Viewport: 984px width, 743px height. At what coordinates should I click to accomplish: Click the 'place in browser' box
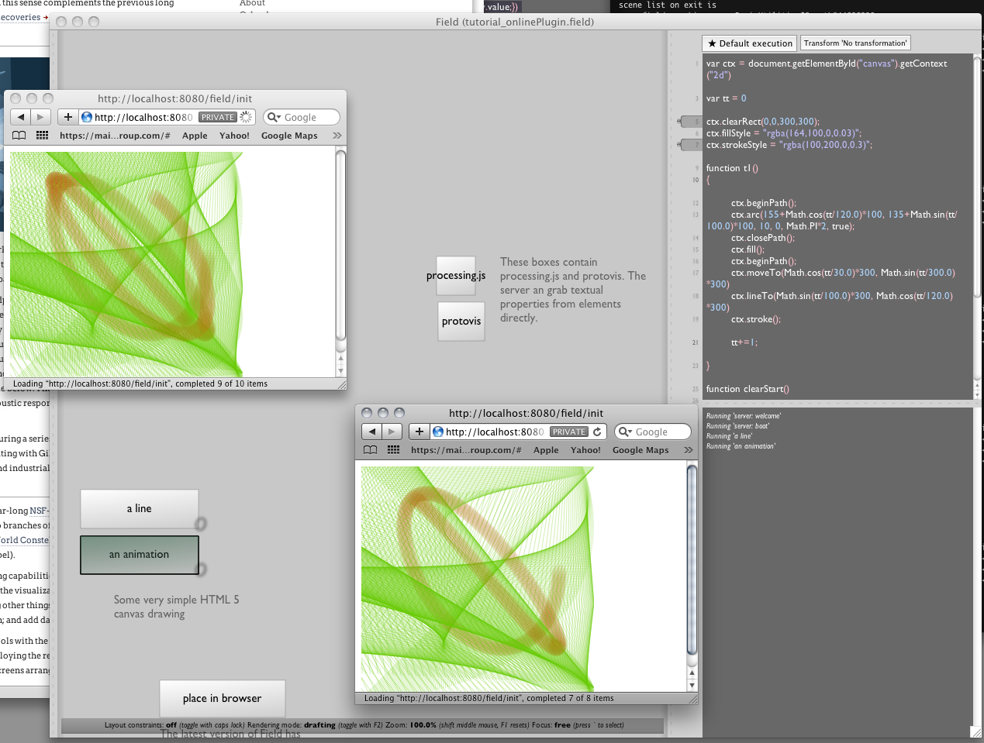[223, 698]
